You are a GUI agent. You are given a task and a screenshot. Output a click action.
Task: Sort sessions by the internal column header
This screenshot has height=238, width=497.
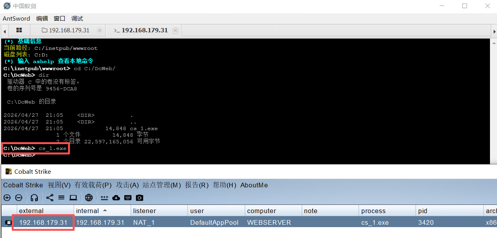coord(102,211)
